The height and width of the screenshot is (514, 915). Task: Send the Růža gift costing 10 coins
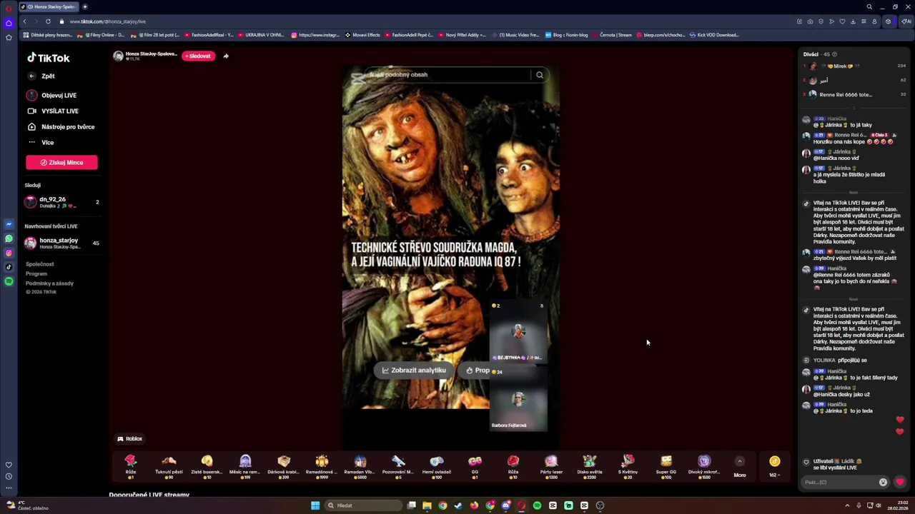click(513, 467)
